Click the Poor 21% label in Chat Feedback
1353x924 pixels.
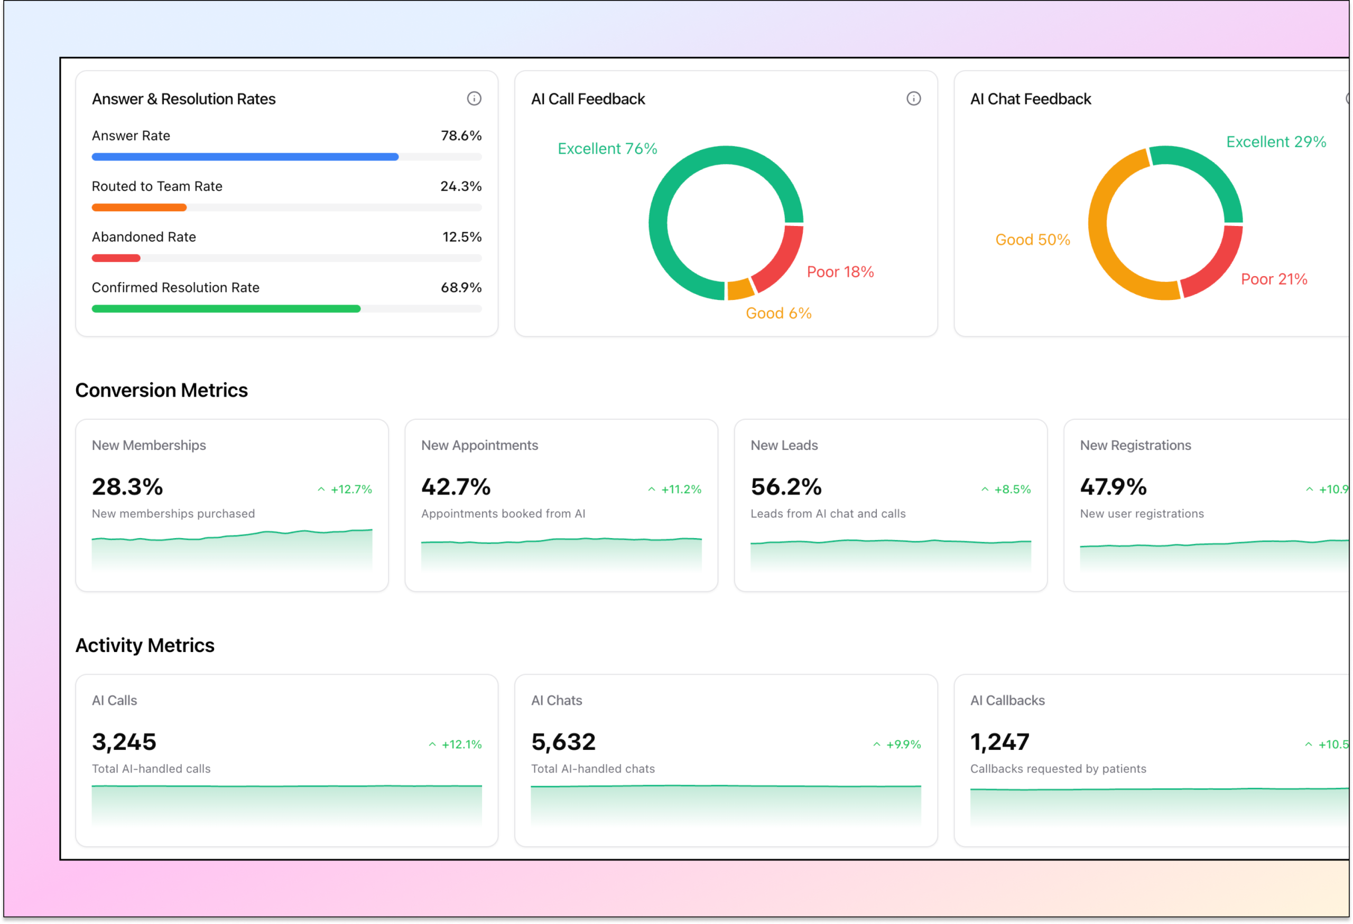click(1274, 279)
